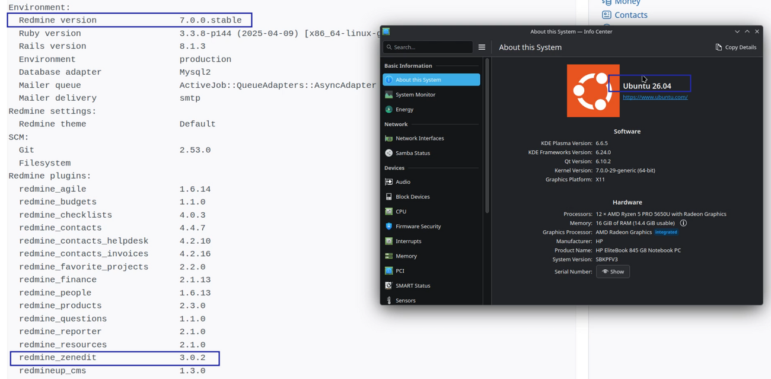771x379 pixels.
Task: Select About this System in the sidebar
Action: coord(431,79)
